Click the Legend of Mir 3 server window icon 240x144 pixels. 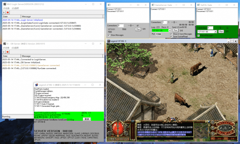(x=36, y=84)
